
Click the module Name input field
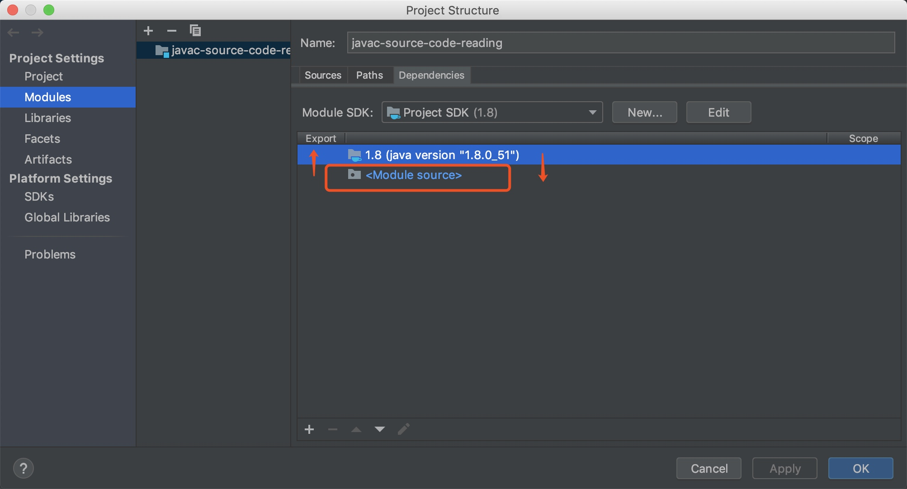(620, 43)
